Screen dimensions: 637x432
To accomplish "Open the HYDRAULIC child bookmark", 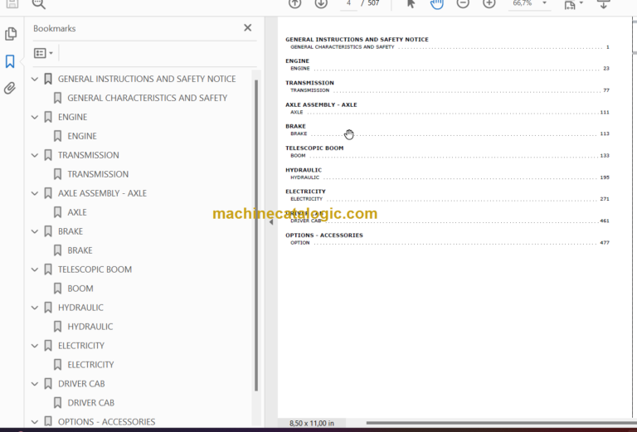I will coord(90,327).
